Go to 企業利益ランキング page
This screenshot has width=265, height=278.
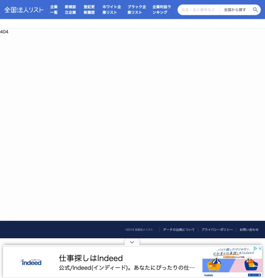162,10
